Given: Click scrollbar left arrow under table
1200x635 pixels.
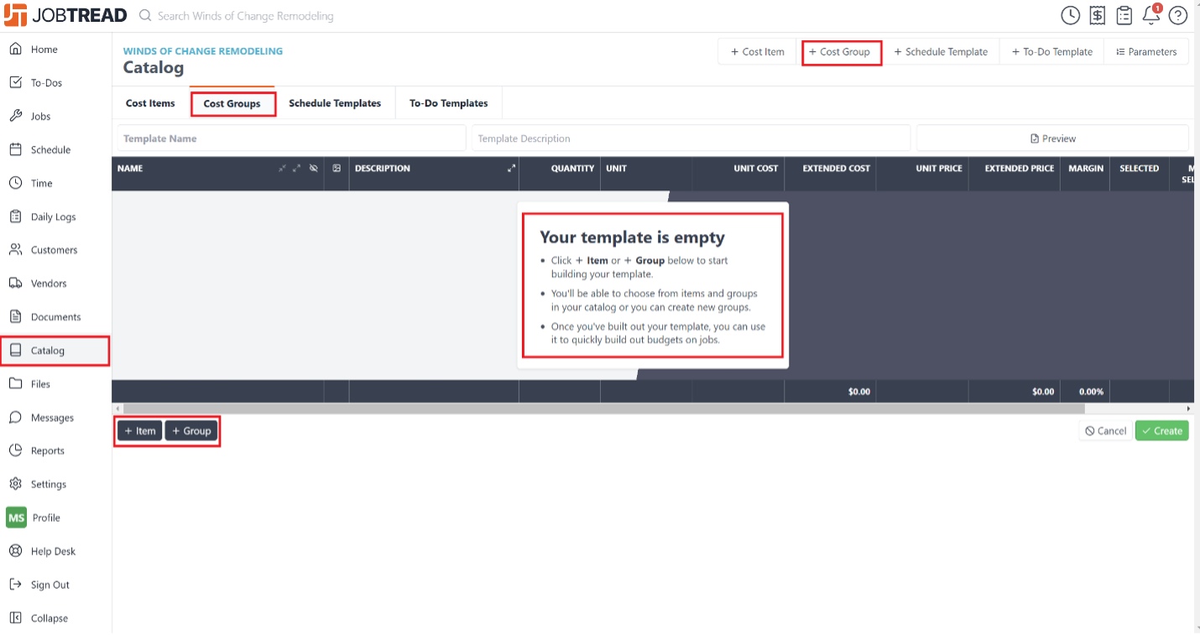Looking at the screenshot, I should click(x=117, y=409).
